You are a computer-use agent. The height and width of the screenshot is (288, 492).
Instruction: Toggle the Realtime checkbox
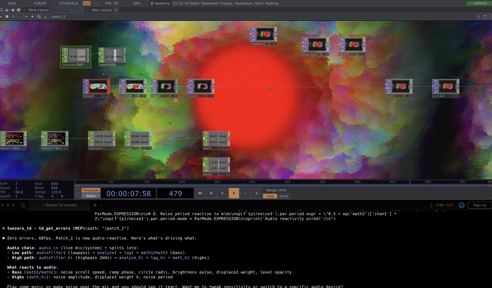(x=152, y=3)
